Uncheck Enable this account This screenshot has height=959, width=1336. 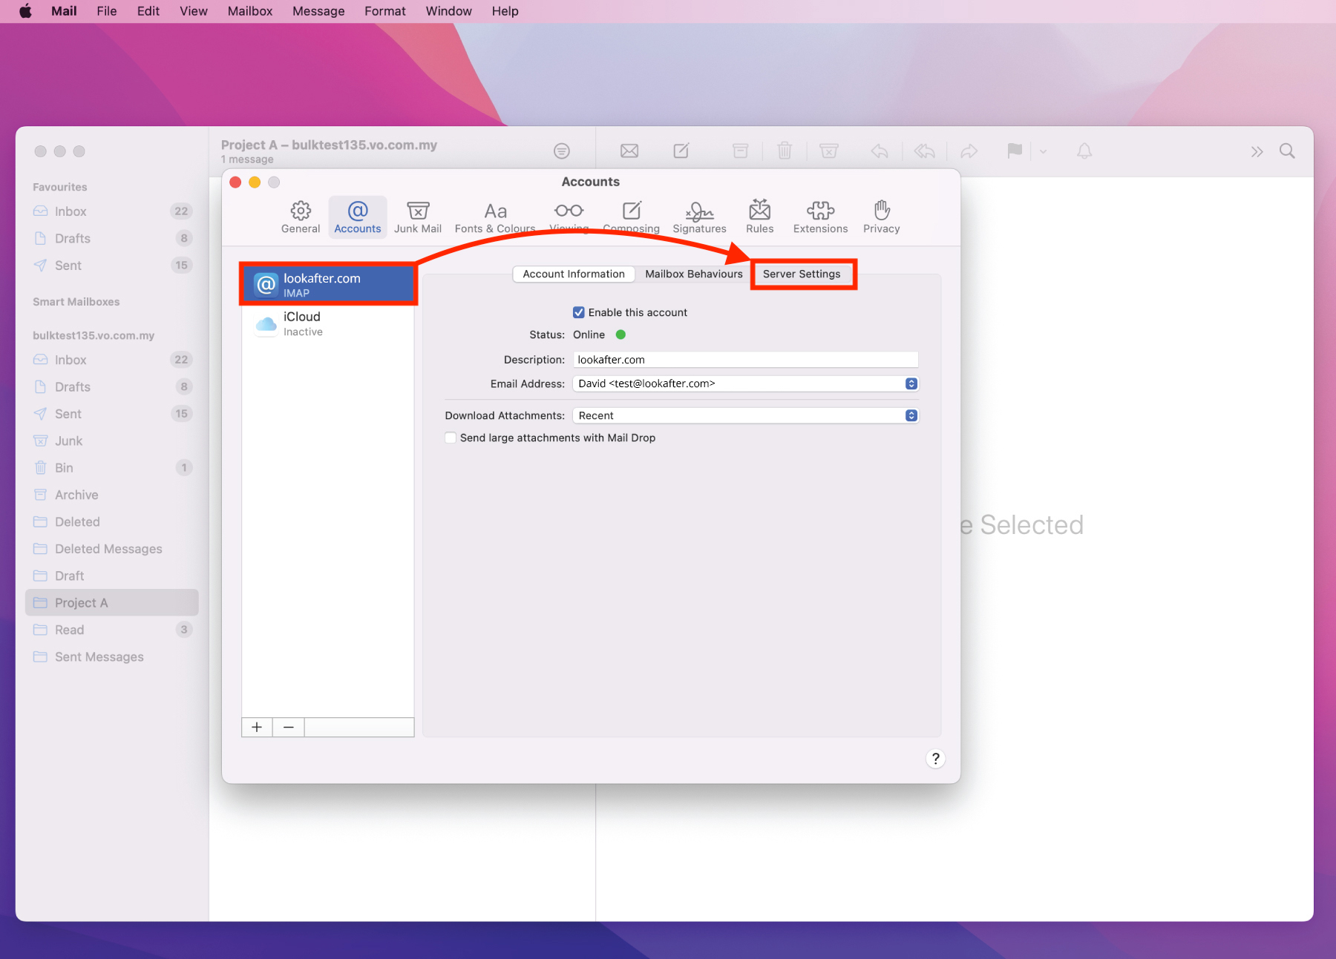coord(579,312)
